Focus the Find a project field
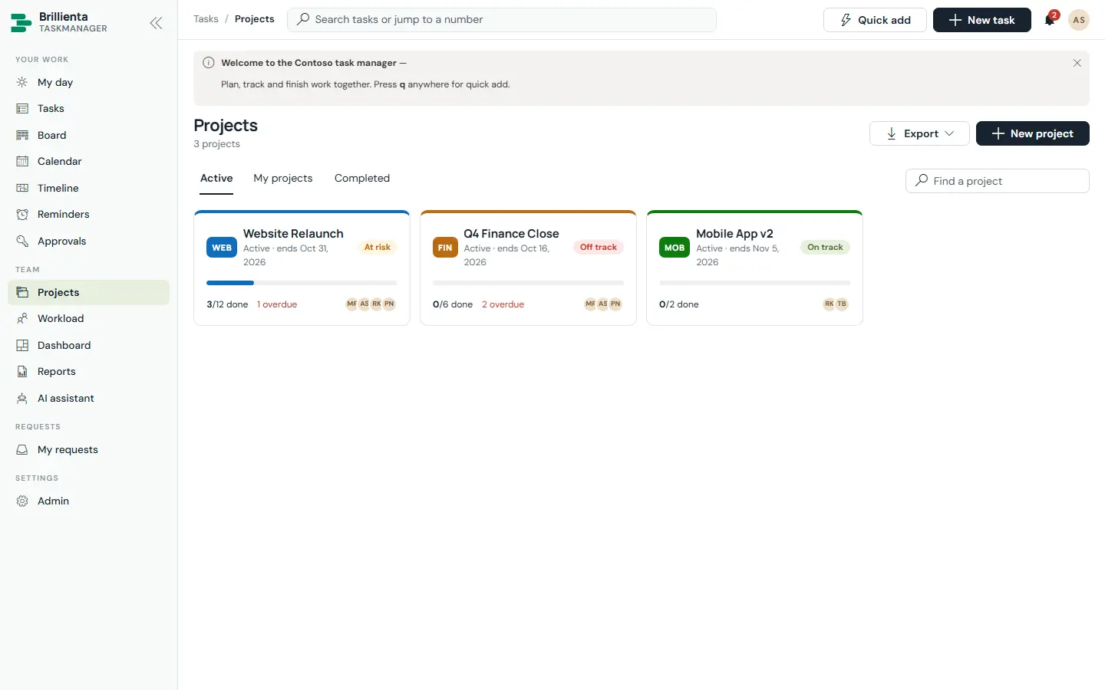Viewport: 1105px width, 690px height. (x=998, y=181)
